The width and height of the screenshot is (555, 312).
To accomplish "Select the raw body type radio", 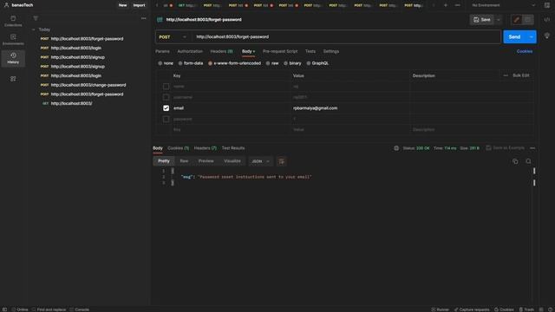I will (x=268, y=63).
